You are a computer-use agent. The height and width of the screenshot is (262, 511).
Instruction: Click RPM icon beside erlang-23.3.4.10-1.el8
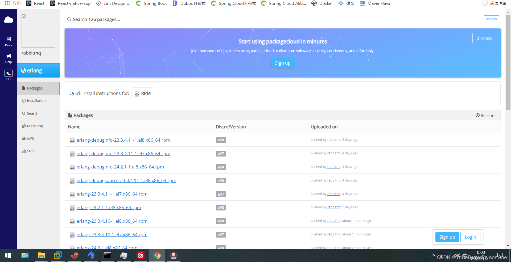click(72, 221)
